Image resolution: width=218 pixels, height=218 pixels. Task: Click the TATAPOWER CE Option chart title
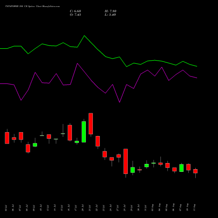tap(32, 7)
